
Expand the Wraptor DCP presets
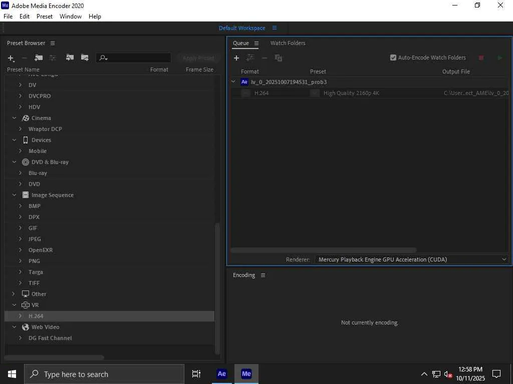(20, 129)
